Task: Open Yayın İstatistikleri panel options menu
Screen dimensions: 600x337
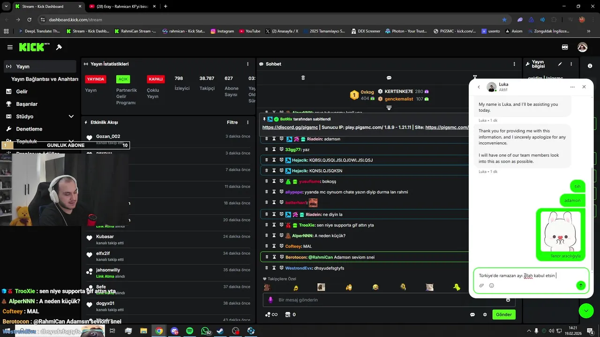Action: 248,64
